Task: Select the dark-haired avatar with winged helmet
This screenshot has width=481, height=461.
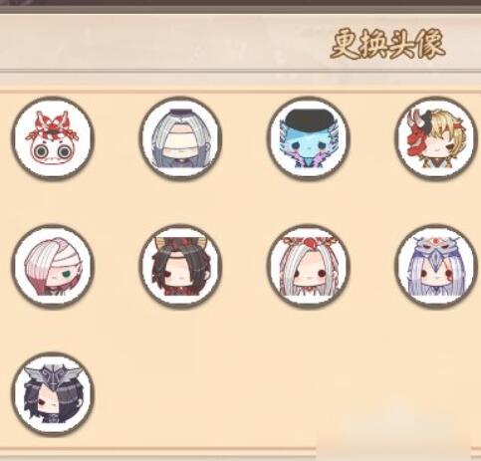Action: (x=53, y=394)
